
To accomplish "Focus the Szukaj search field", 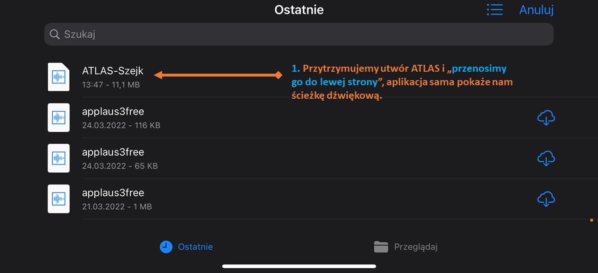I will point(299,34).
